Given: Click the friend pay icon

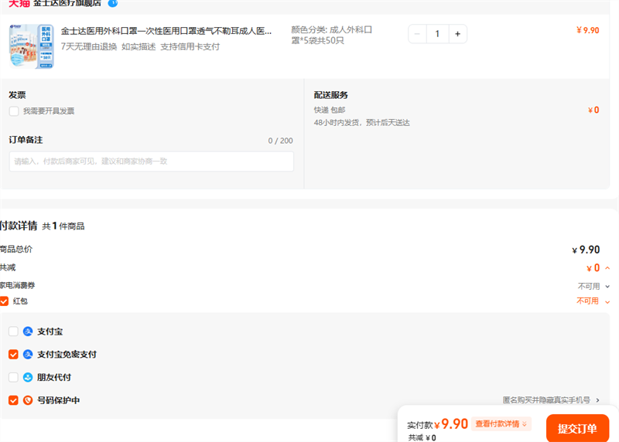Looking at the screenshot, I should pyautogui.click(x=28, y=378).
